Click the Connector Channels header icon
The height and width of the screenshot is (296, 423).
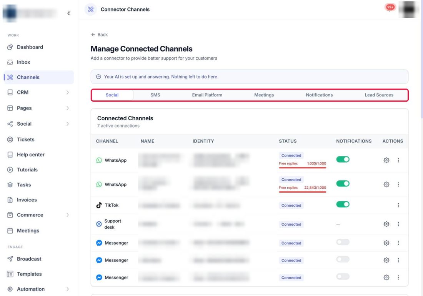[91, 10]
